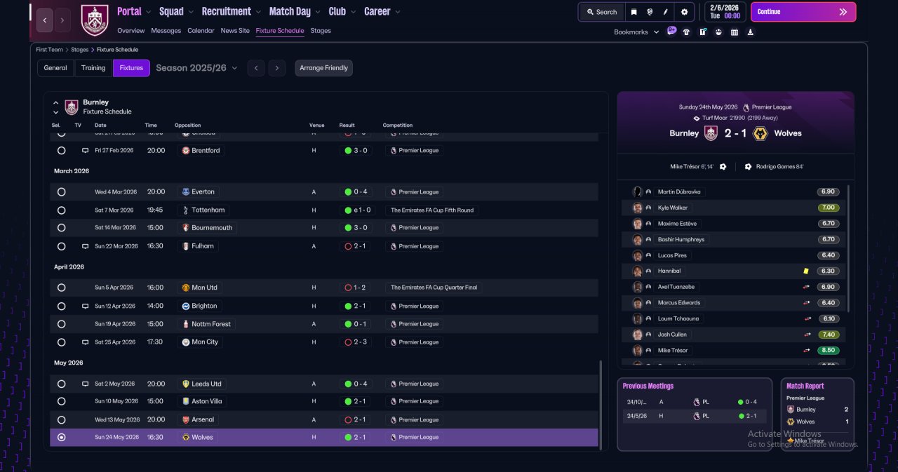898x472 pixels.
Task: Click Kyle Walker's face thumbnail
Action: (x=638, y=208)
